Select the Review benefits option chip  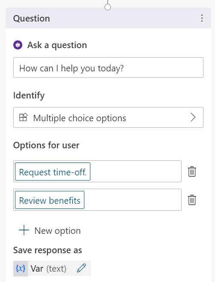[50, 200]
